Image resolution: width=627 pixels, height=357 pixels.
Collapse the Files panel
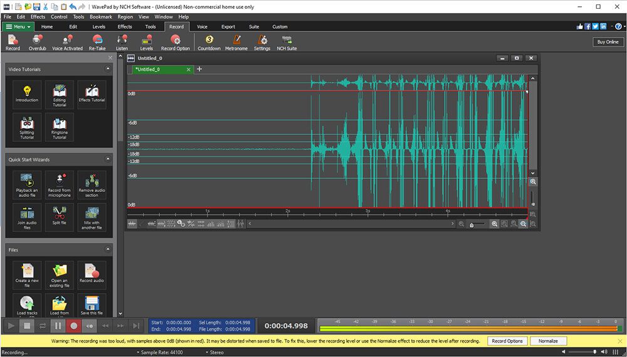pyautogui.click(x=108, y=249)
